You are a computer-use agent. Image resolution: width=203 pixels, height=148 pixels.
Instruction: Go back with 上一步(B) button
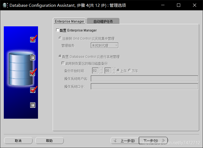tap(125, 141)
